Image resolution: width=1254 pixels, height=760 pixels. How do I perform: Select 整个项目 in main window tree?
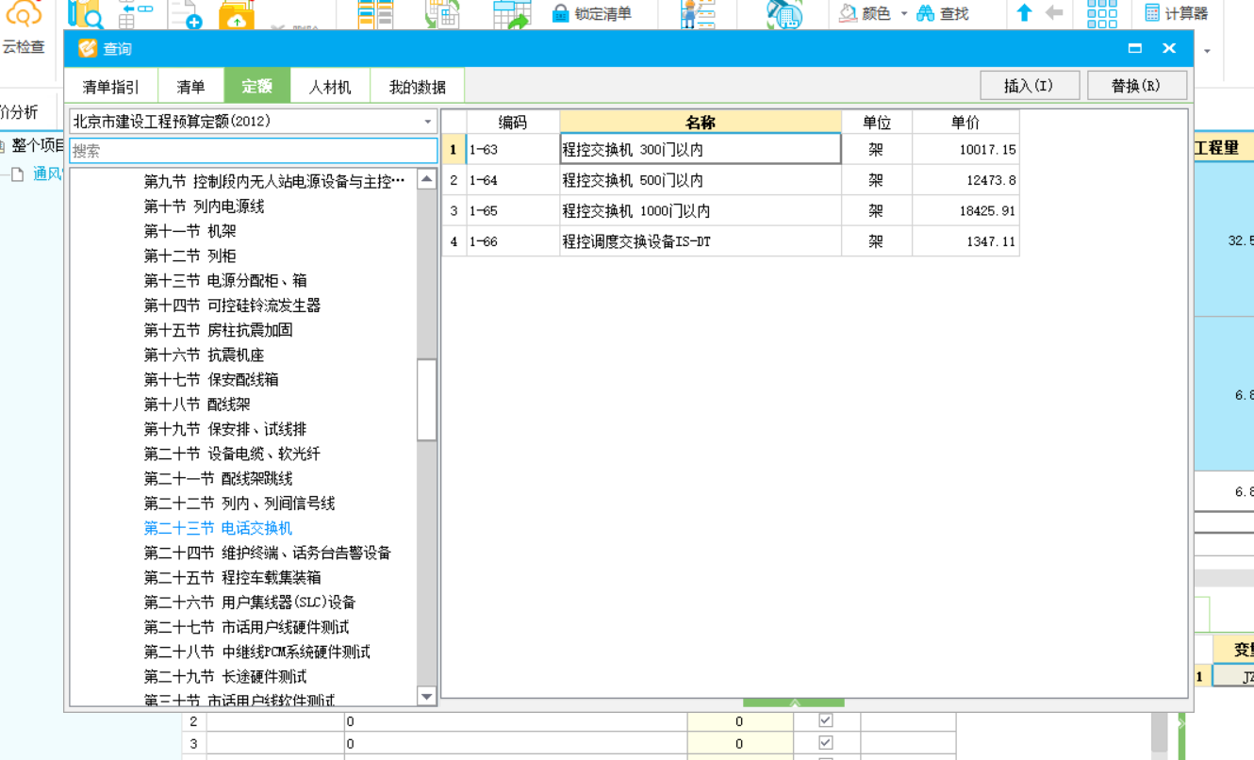[38, 145]
